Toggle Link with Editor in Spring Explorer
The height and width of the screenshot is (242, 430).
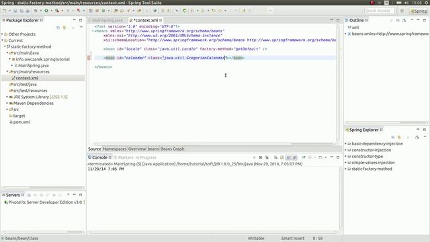[399, 137]
